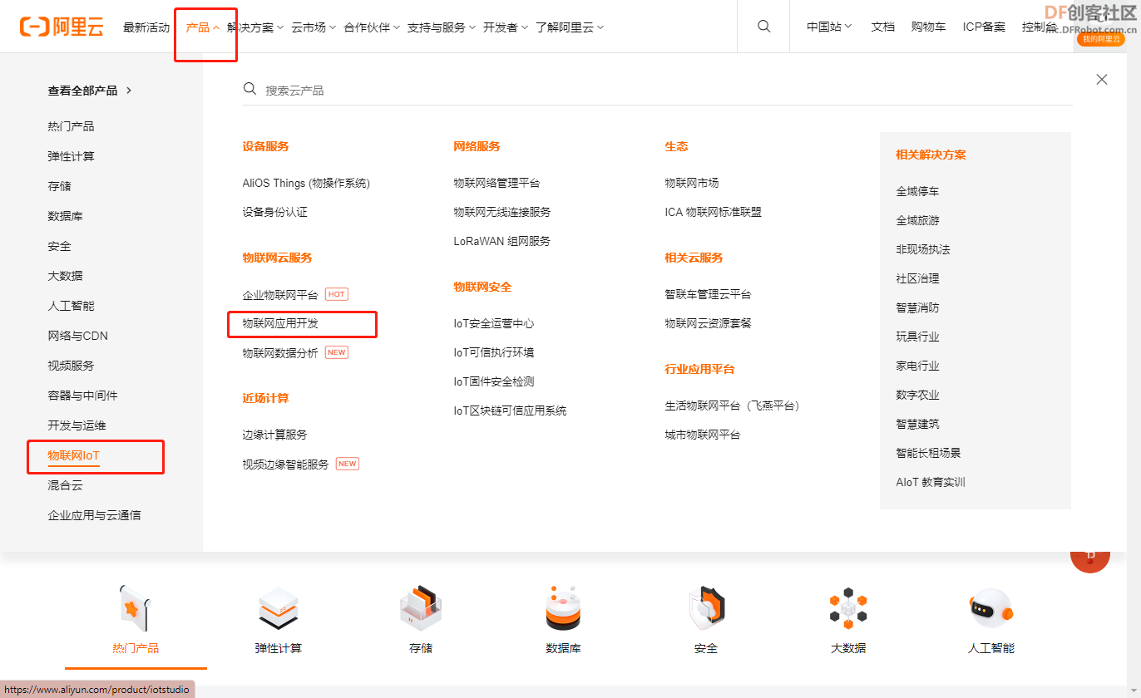Select the 大数据 hexagon icon
Viewport: 1141px width, 698px height.
pos(848,607)
